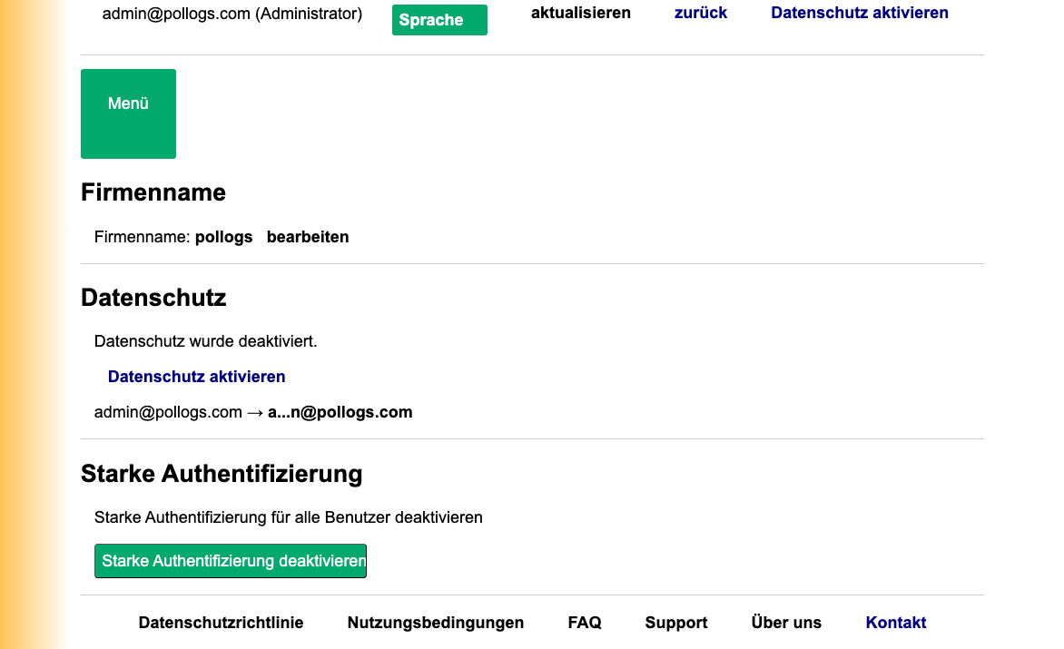1064x649 pixels.
Task: Get help via the Support link
Action: click(x=676, y=623)
